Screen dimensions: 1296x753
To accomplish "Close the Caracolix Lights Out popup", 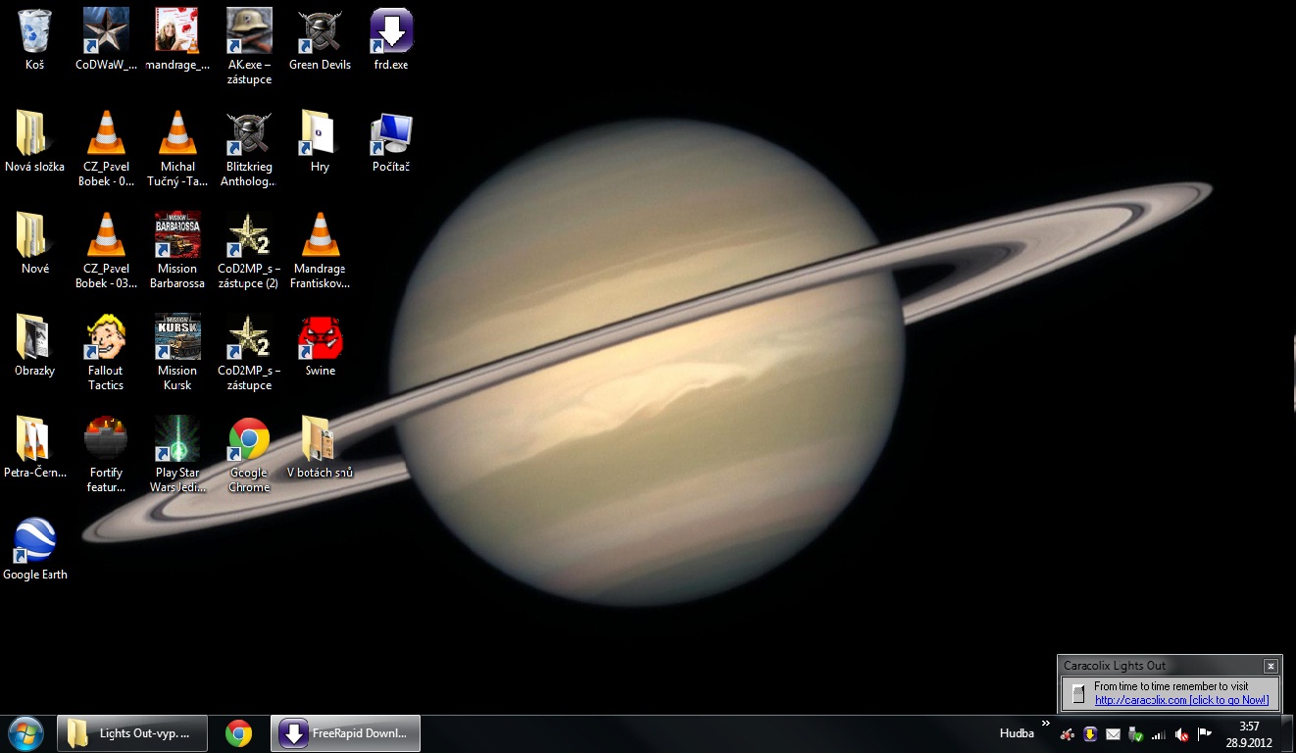I will pos(1271,666).
